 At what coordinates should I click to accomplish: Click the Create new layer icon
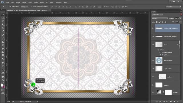(x=174, y=102)
